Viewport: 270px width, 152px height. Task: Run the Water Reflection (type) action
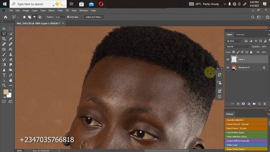[246, 137]
